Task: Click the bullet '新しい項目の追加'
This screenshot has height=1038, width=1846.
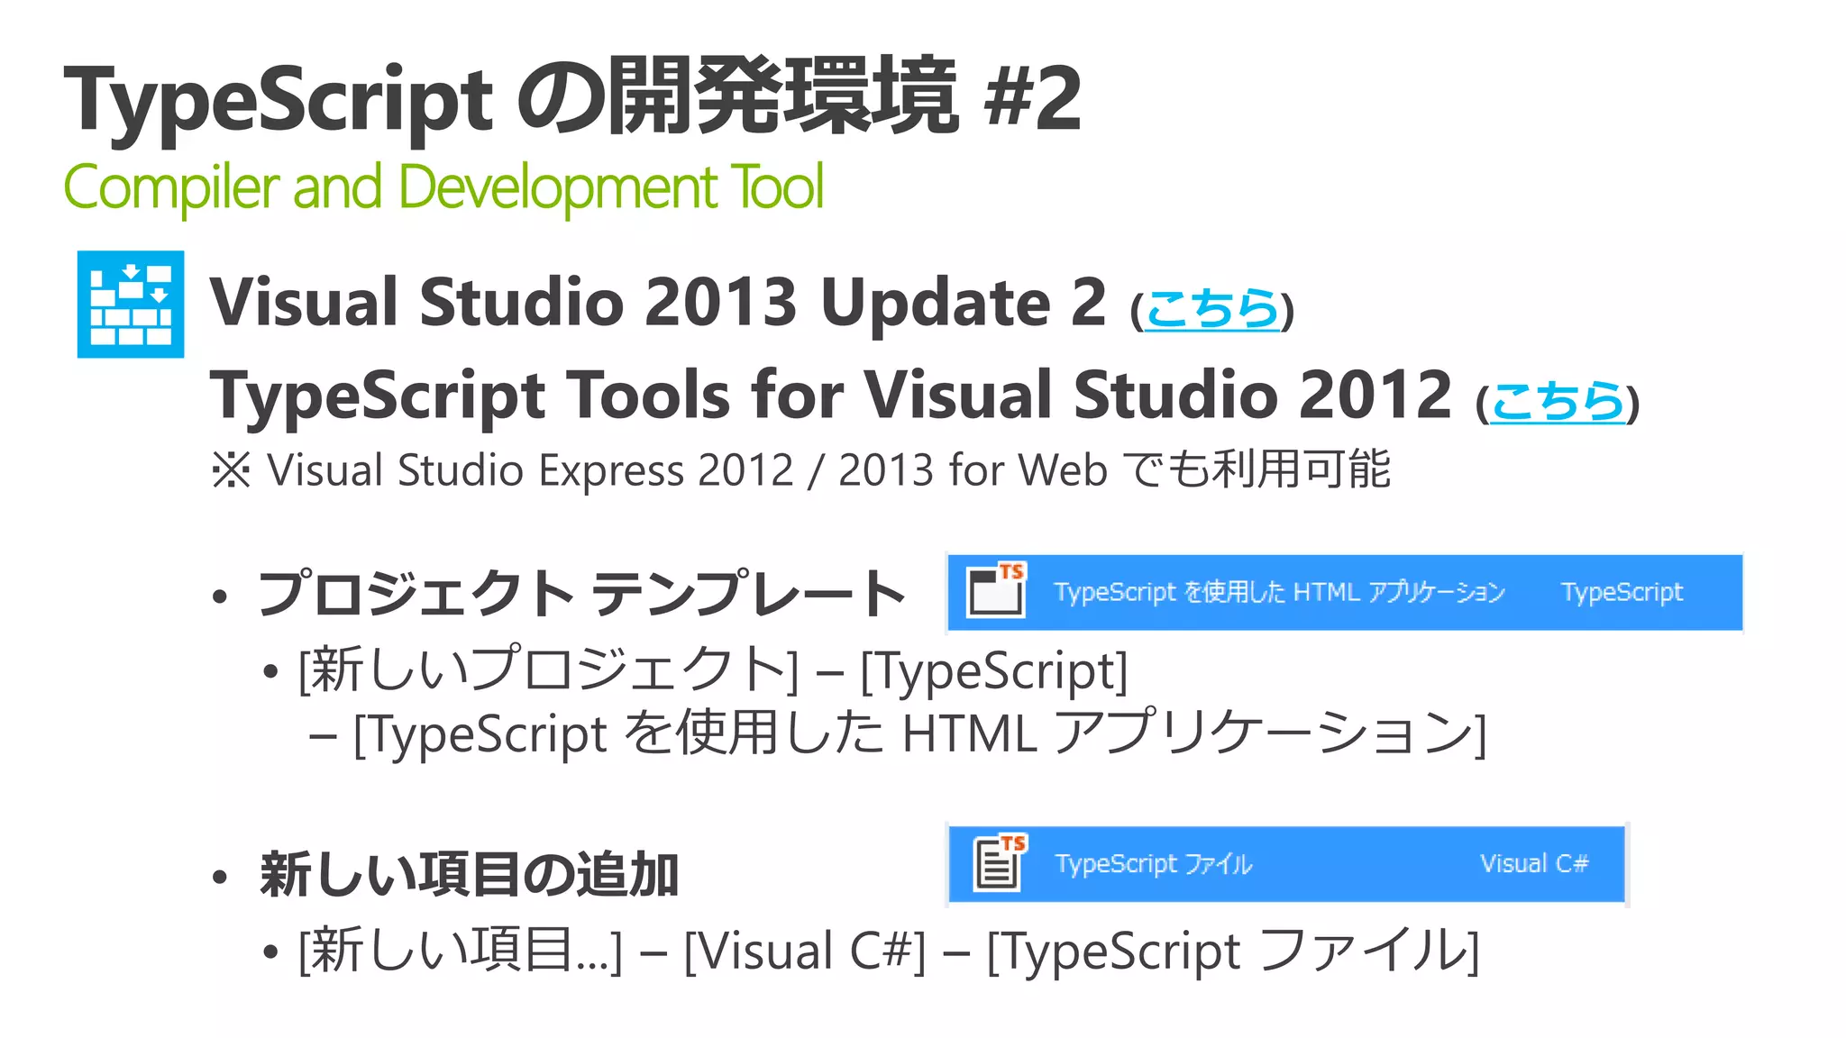Action: [469, 875]
